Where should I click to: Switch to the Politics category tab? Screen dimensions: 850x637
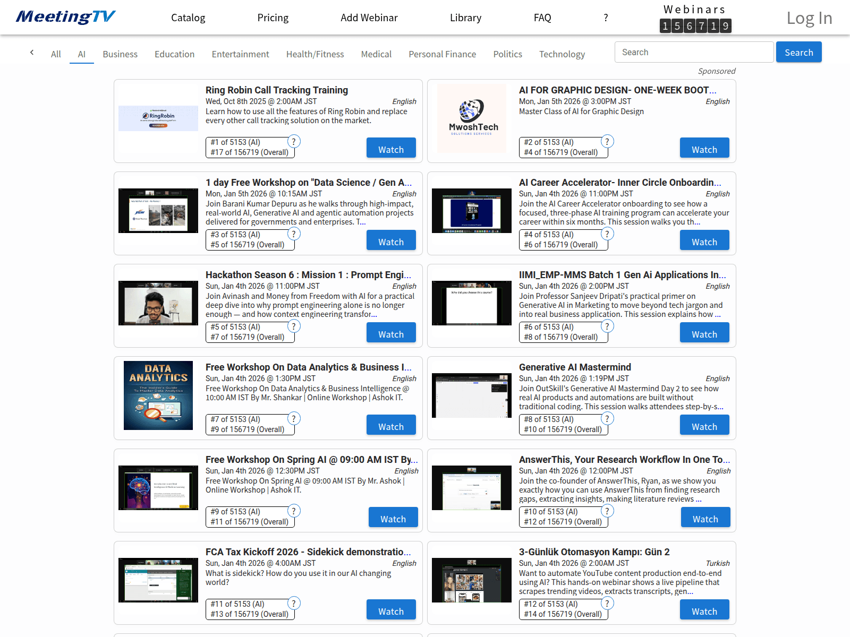point(507,54)
